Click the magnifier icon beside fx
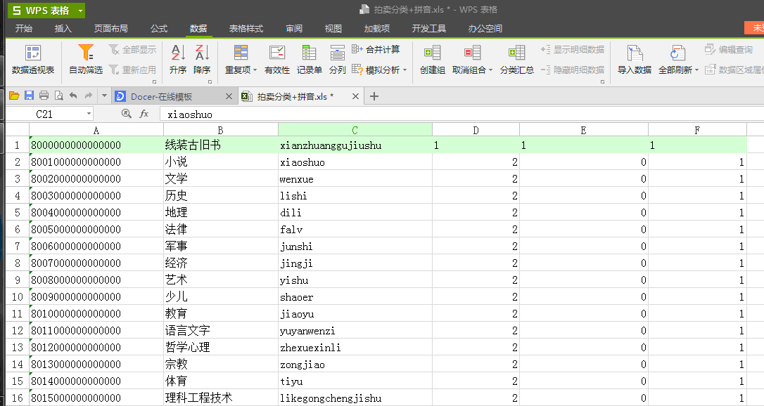Image resolution: width=764 pixels, height=406 pixels. [126, 114]
